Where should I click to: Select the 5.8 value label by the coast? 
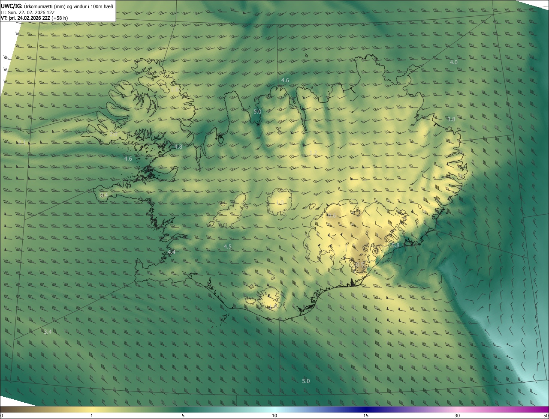tap(395, 245)
